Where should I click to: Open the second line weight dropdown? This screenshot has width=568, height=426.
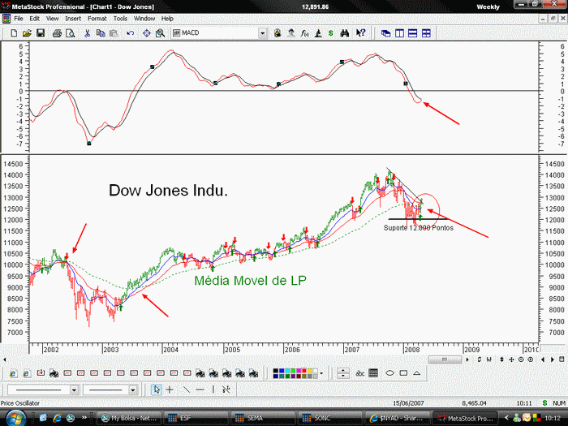(x=133, y=390)
